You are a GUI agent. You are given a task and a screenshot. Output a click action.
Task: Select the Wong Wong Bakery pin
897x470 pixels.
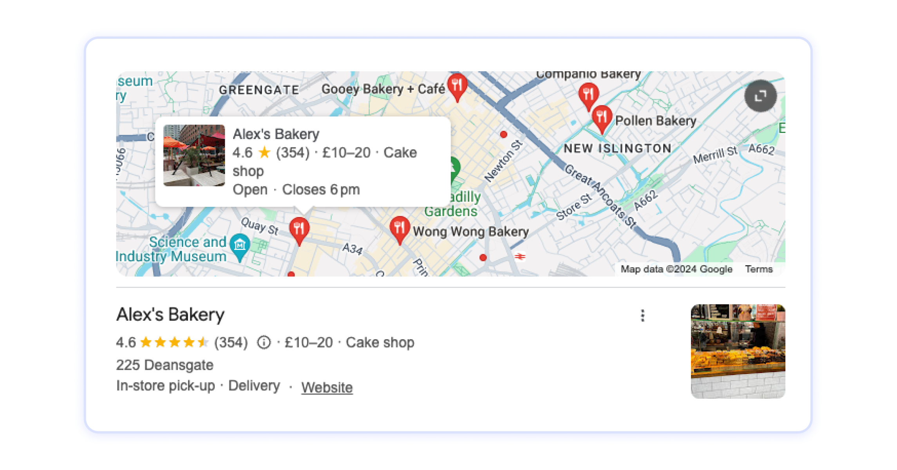point(400,230)
